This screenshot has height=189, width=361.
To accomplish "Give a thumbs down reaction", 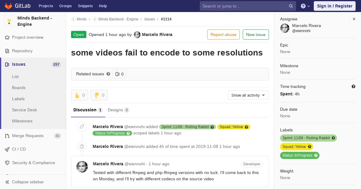I will coord(99,95).
